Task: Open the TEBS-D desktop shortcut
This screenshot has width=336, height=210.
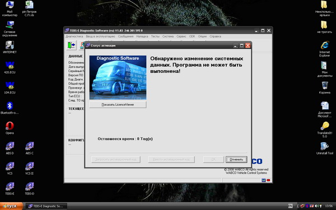Action: 29,188
